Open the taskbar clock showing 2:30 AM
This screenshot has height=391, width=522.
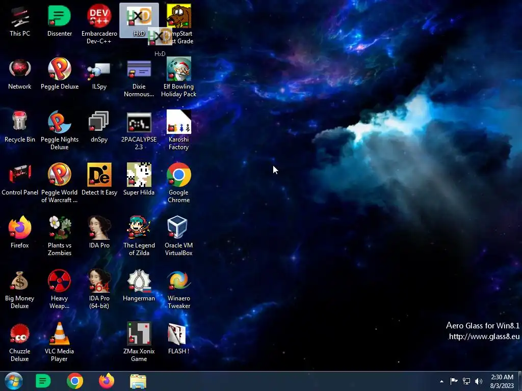point(502,381)
